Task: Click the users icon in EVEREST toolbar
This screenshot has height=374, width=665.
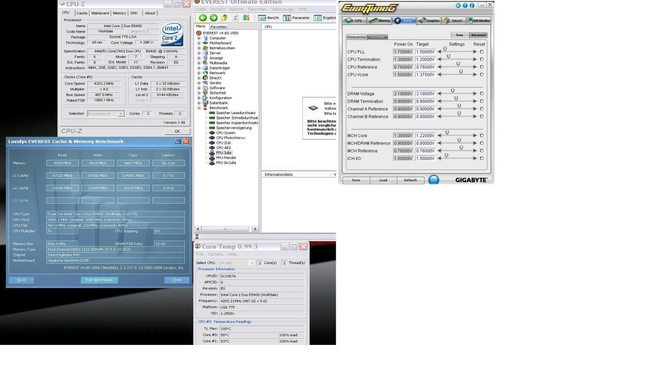Action: click(x=246, y=18)
